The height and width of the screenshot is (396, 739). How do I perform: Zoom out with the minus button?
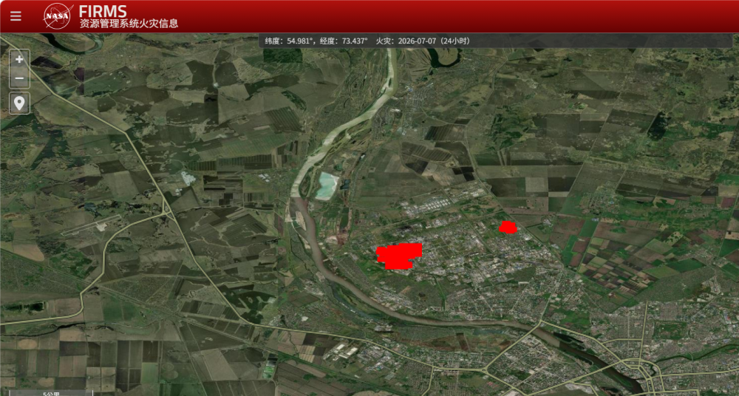(x=19, y=78)
